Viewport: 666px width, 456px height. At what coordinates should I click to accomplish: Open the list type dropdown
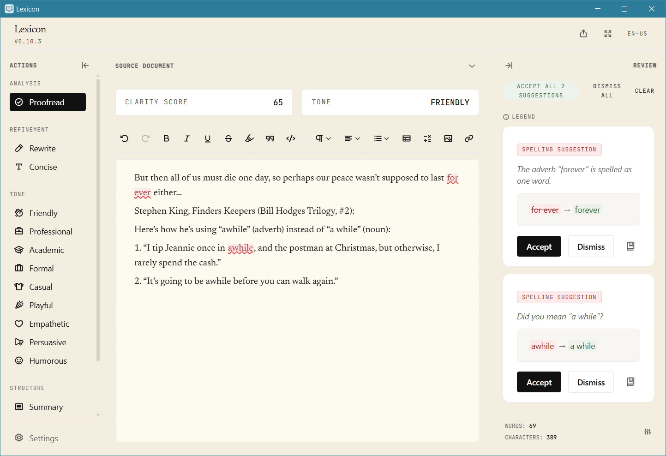pyautogui.click(x=381, y=138)
